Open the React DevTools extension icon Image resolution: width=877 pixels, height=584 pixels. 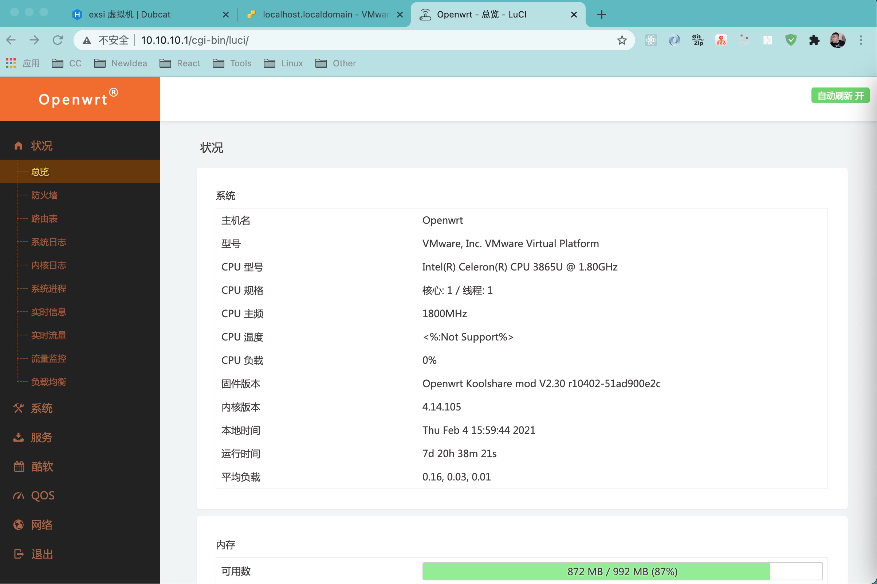click(x=651, y=40)
